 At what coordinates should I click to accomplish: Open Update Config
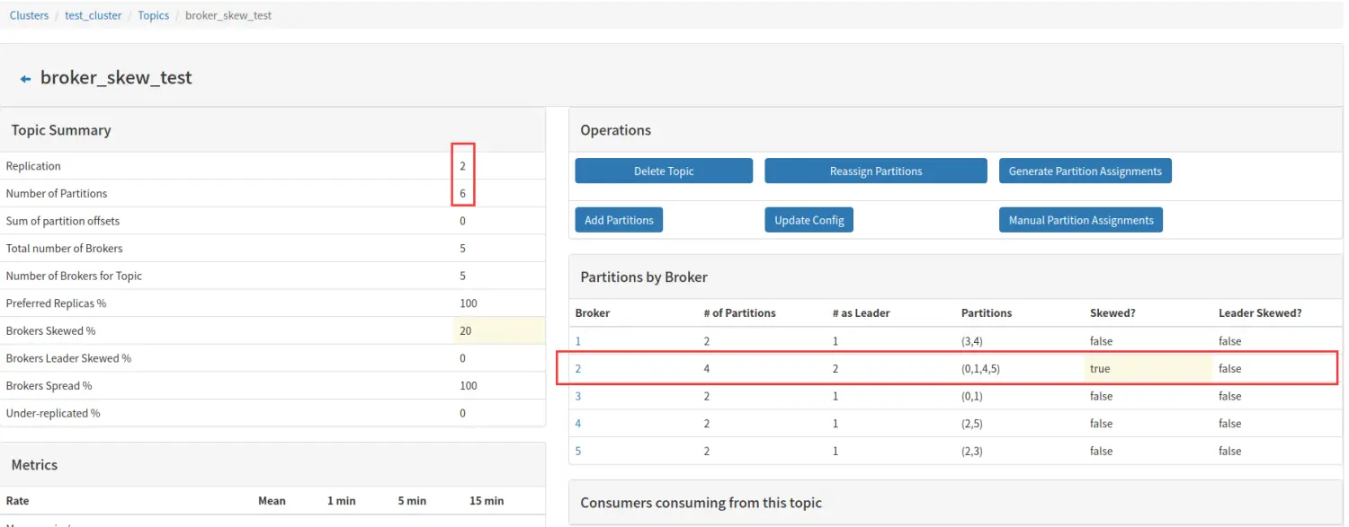tap(809, 220)
